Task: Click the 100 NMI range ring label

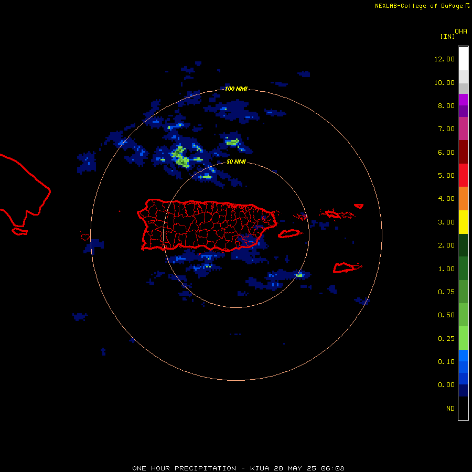Action: (236, 89)
